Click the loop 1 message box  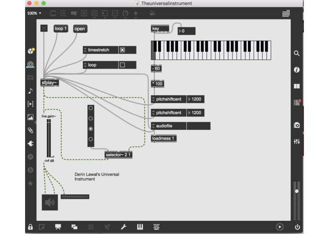click(61, 28)
